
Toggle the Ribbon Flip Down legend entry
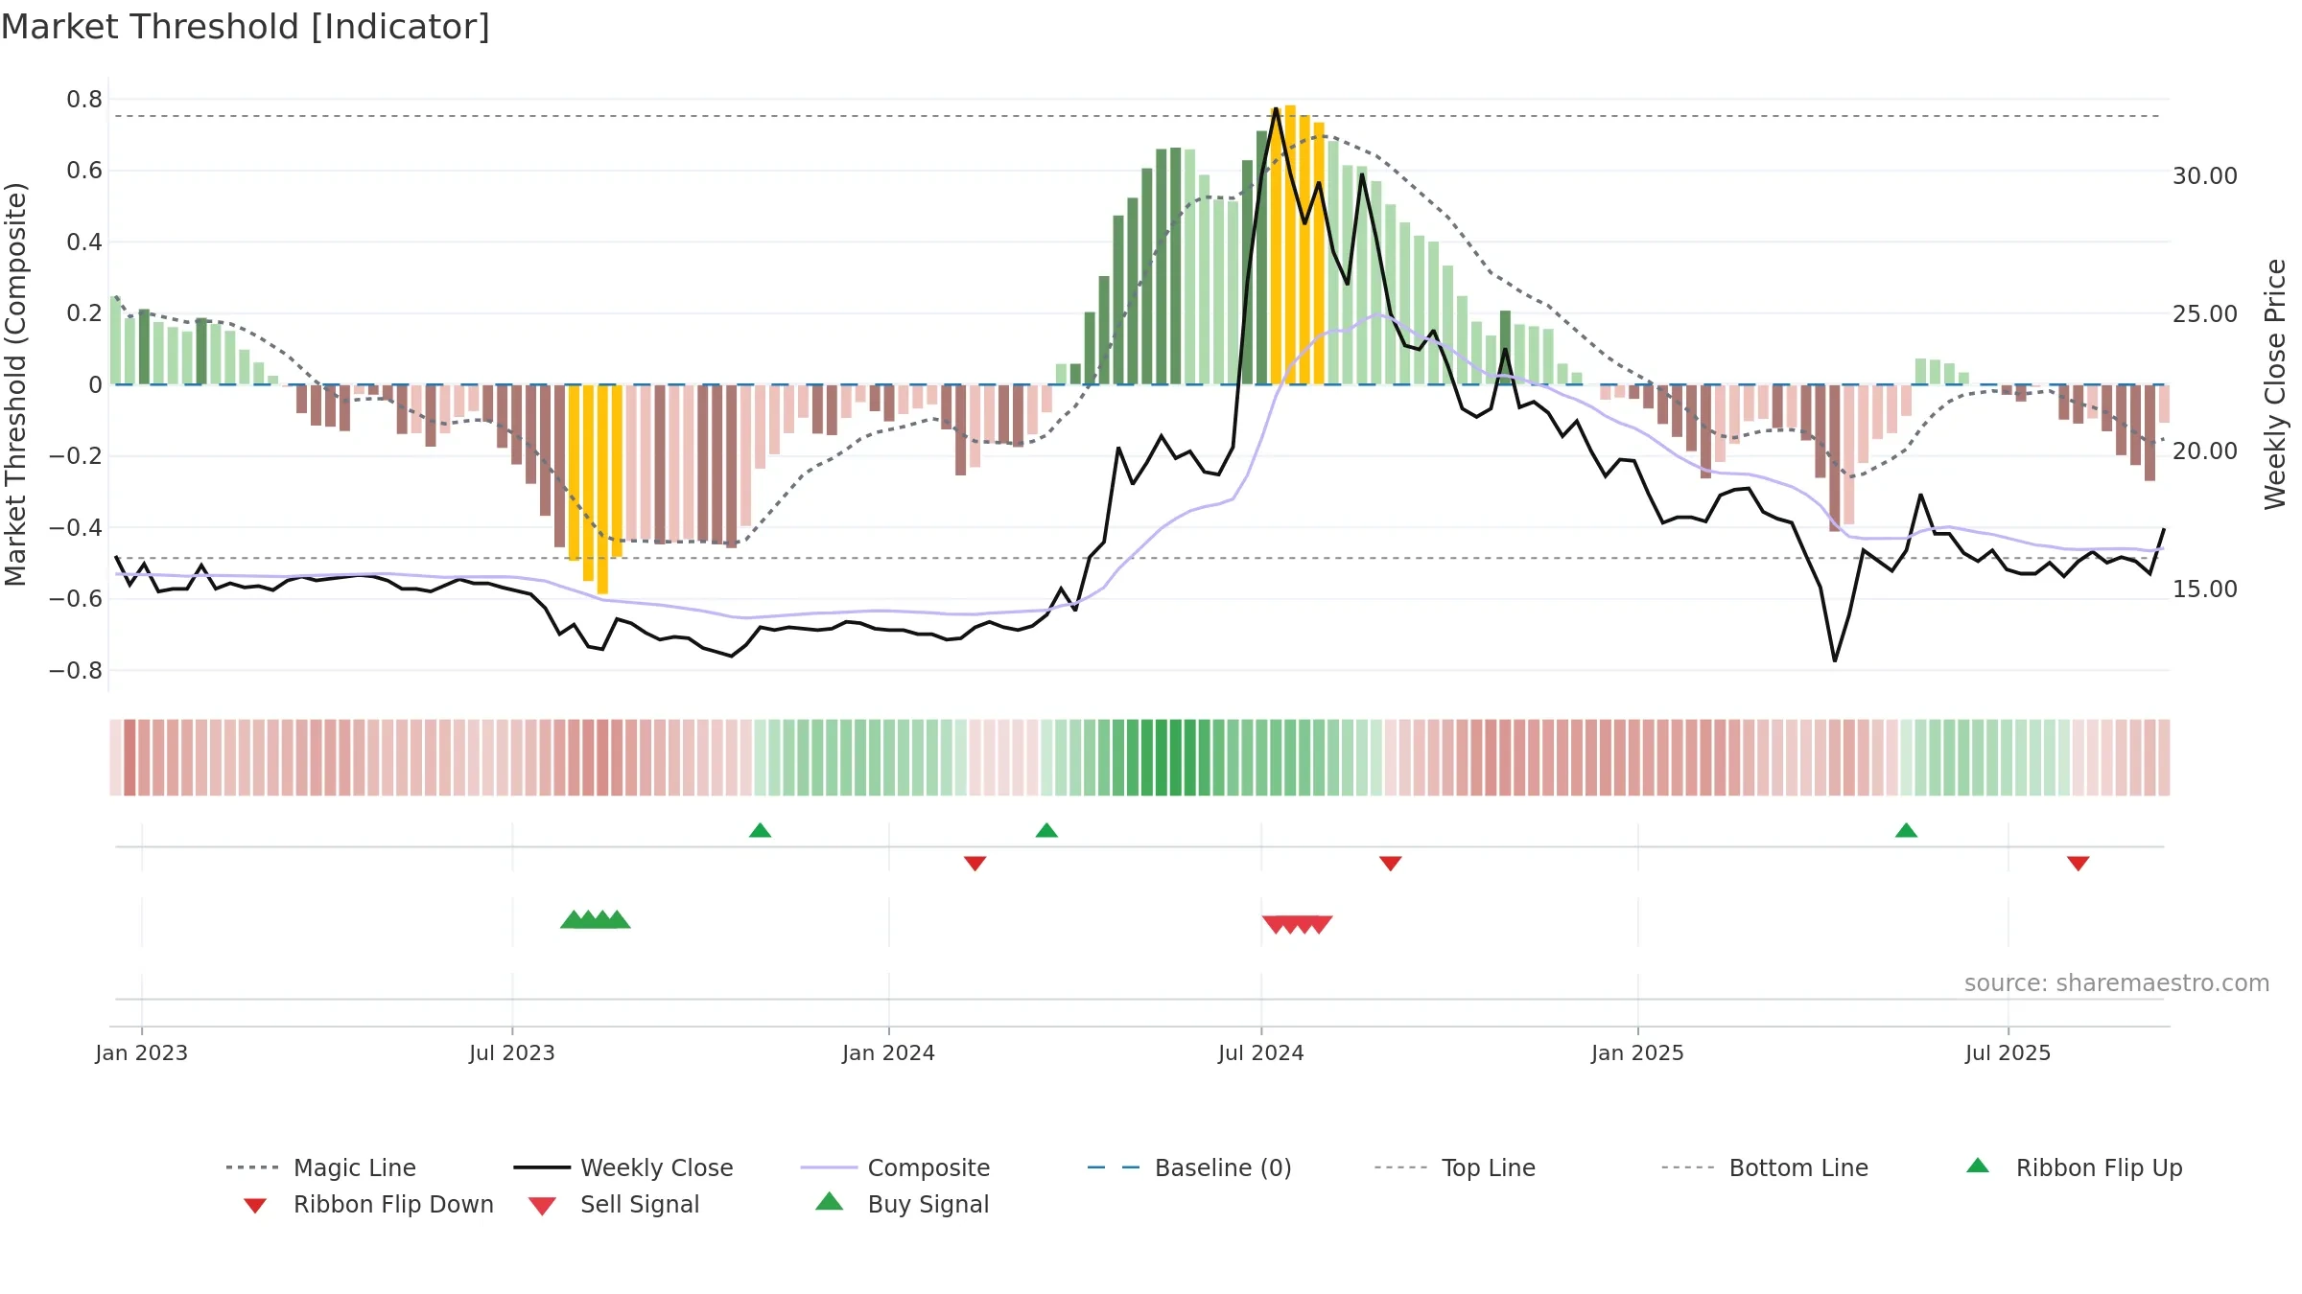(367, 1205)
